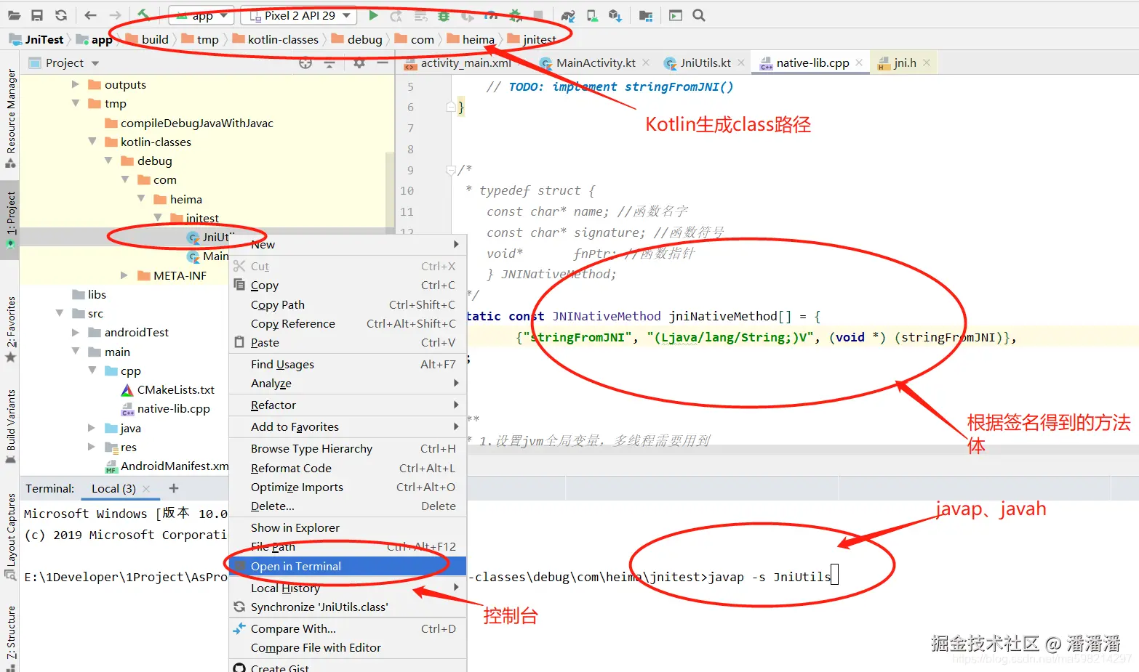Image resolution: width=1139 pixels, height=672 pixels.
Task: Collapse the src folder
Action: (60, 313)
